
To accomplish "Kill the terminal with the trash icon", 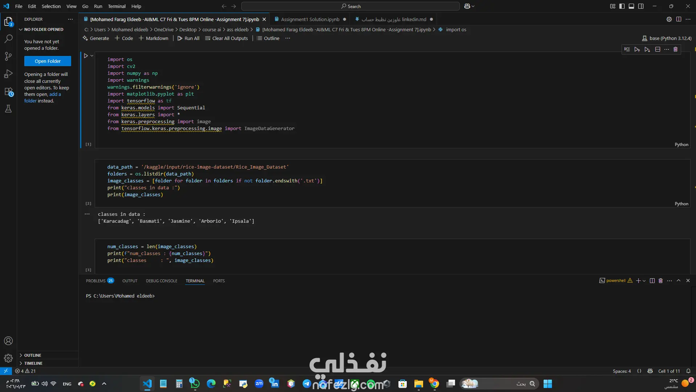I will [x=661, y=281].
